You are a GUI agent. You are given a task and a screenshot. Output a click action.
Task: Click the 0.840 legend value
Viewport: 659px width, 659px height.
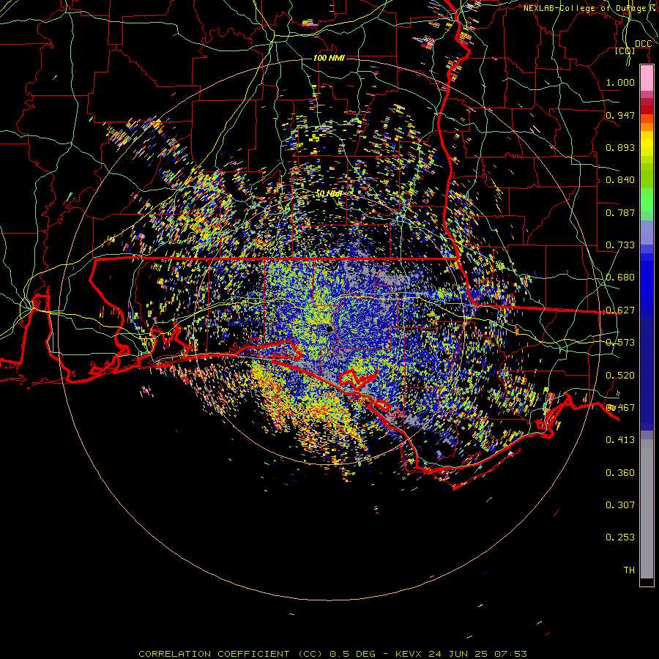[x=620, y=180]
